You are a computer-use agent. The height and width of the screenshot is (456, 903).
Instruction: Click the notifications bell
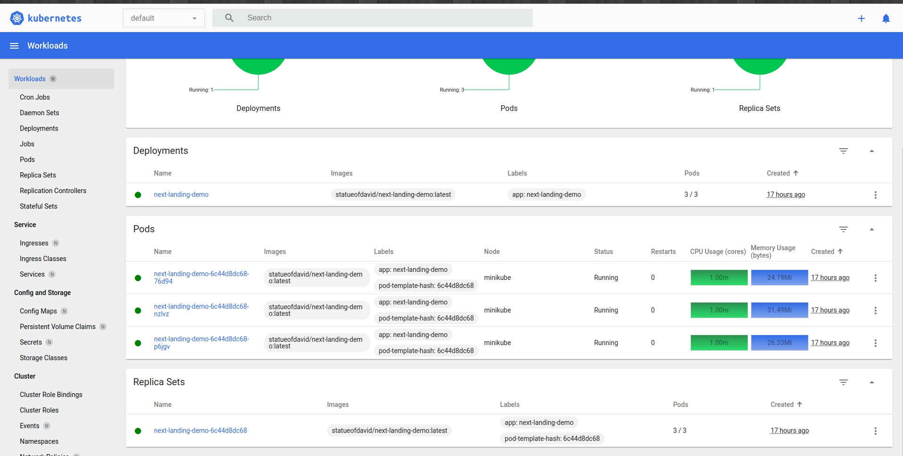886,18
